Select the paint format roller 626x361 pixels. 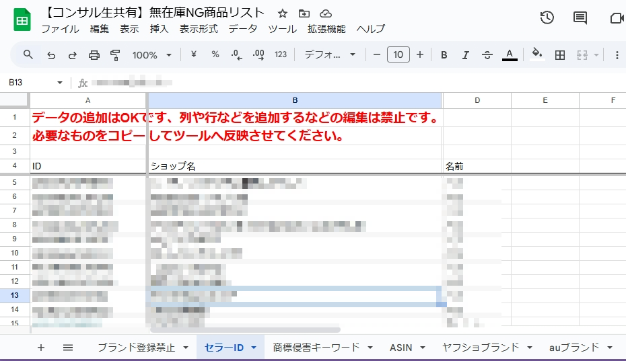point(115,55)
